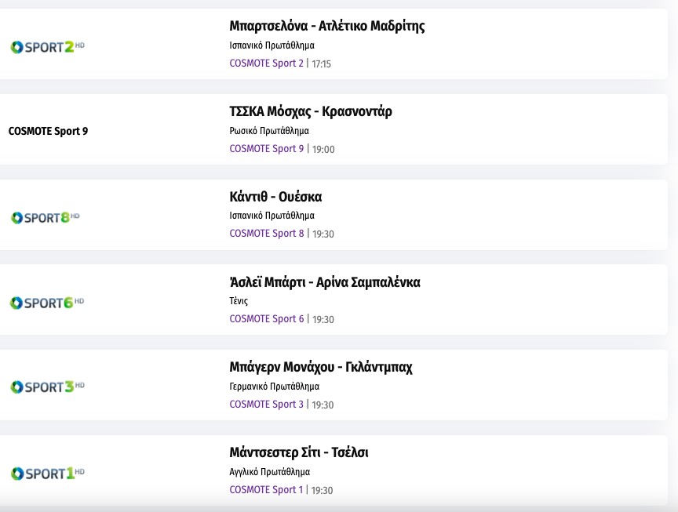
Task: Click the purple COSMOTE Sport 2 link
Action: 266,64
